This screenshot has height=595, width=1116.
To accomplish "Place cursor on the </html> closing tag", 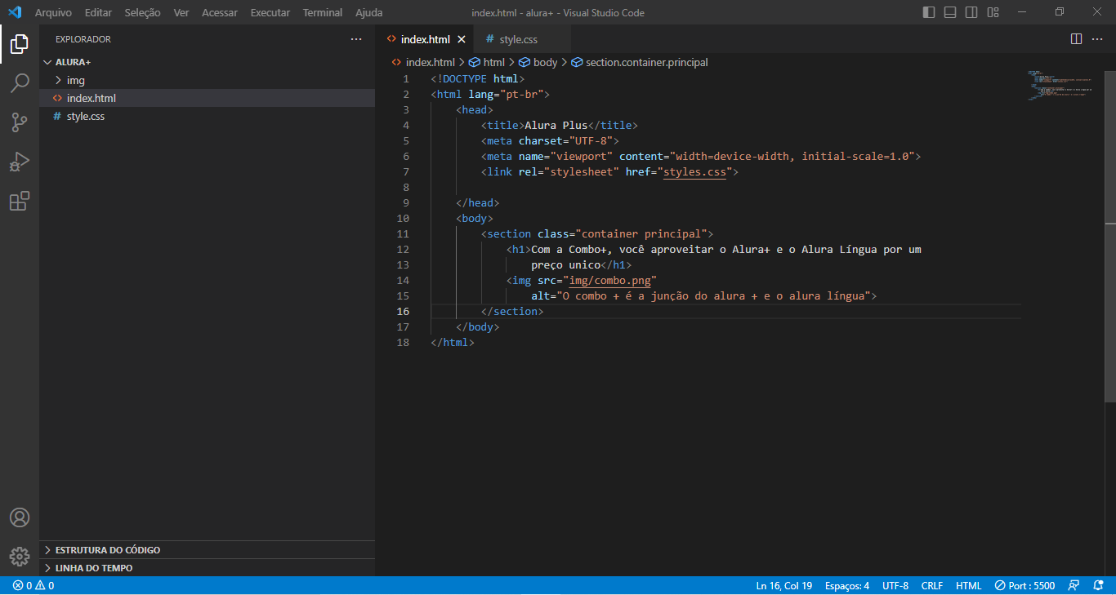I will (x=453, y=343).
